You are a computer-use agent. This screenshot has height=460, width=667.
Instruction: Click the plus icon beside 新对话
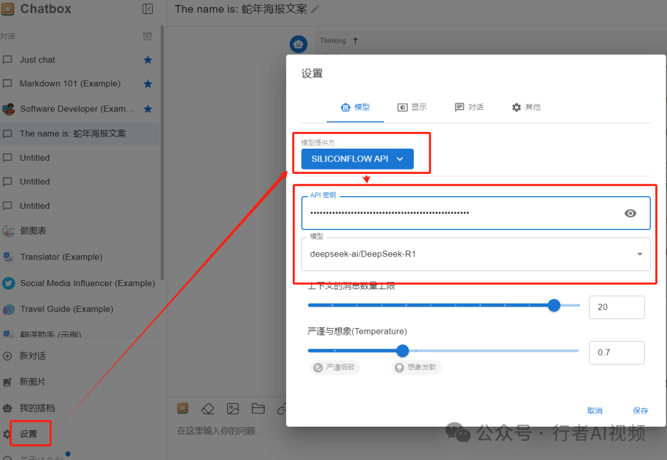(7, 356)
